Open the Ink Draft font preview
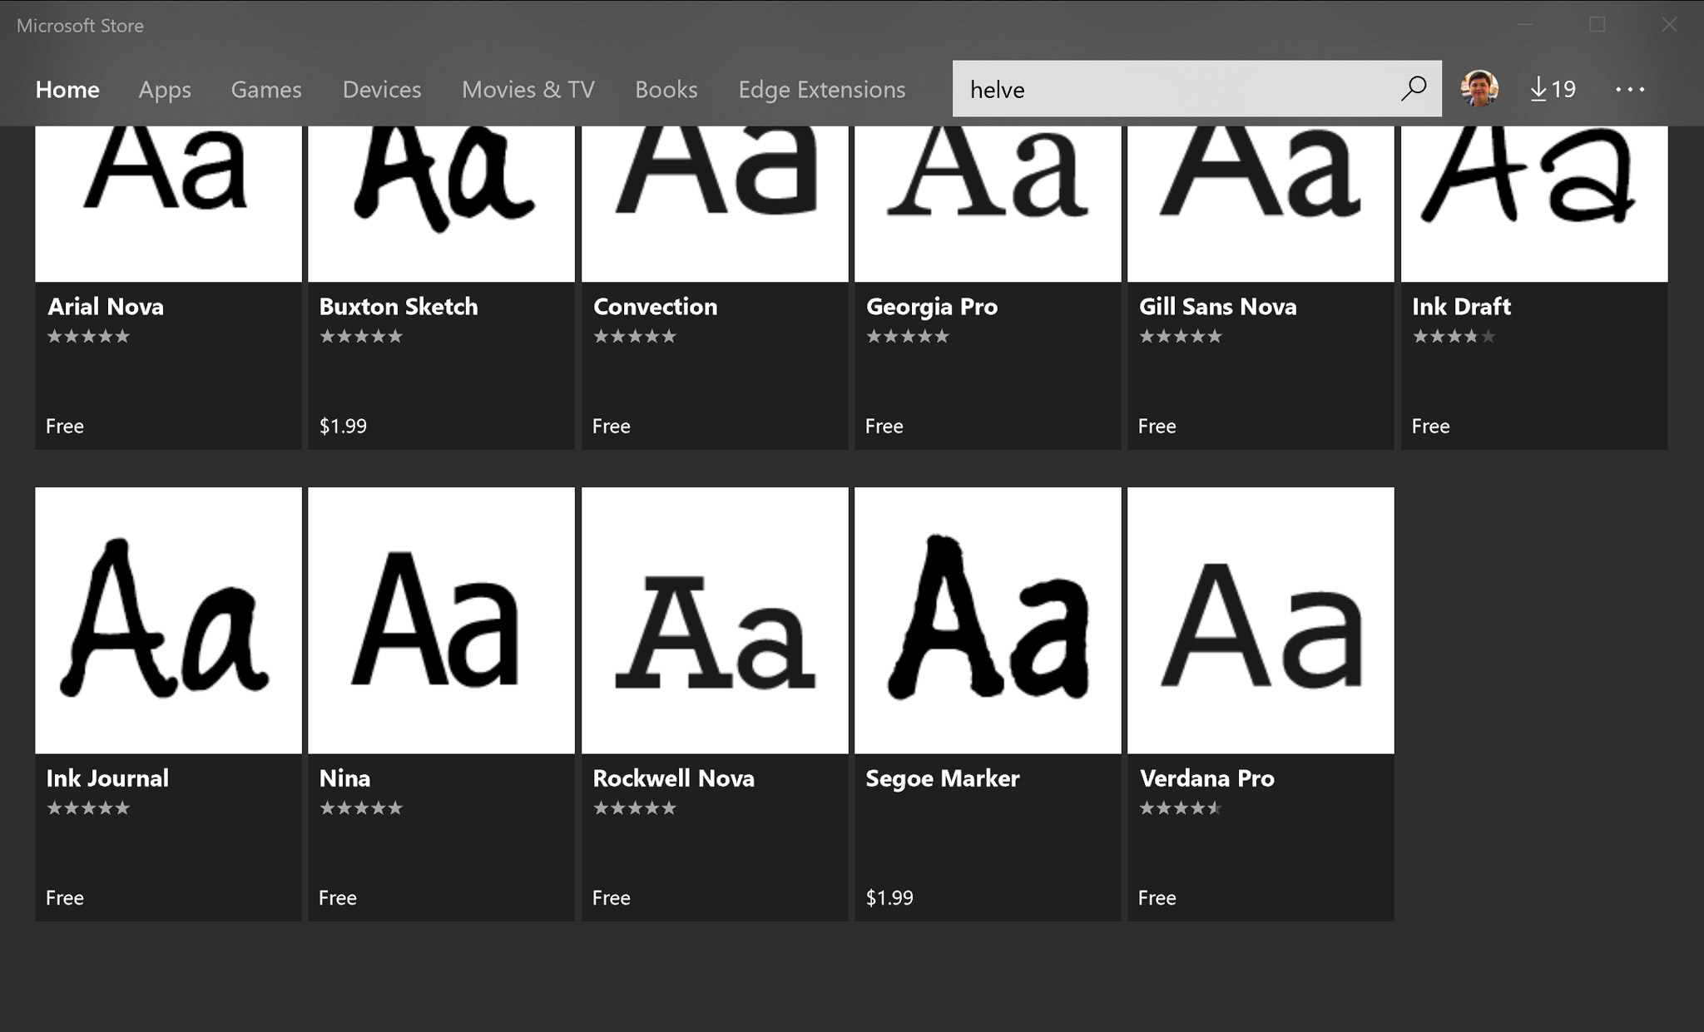1704x1032 pixels. pos(1534,204)
